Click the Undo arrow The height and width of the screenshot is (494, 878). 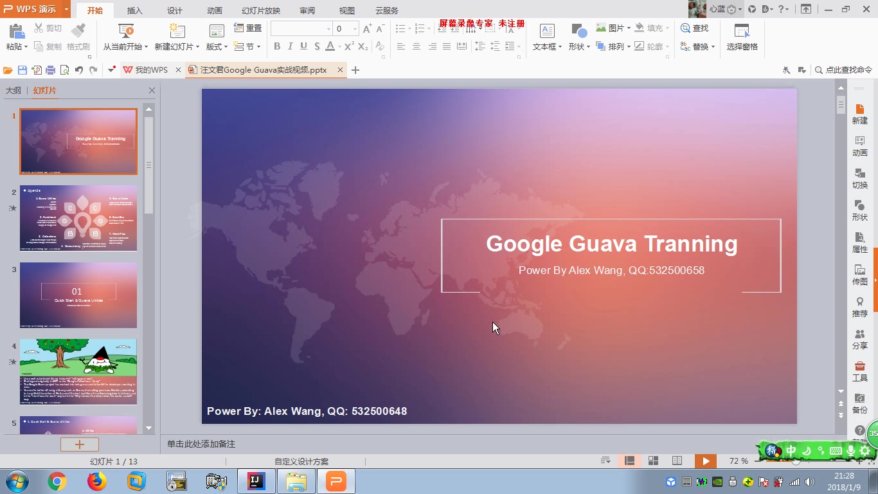pos(79,70)
